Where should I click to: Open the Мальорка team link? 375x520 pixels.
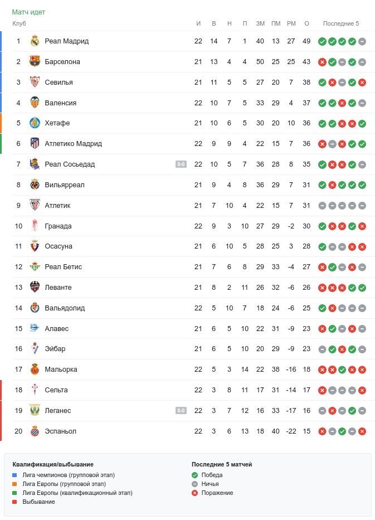pos(61,370)
